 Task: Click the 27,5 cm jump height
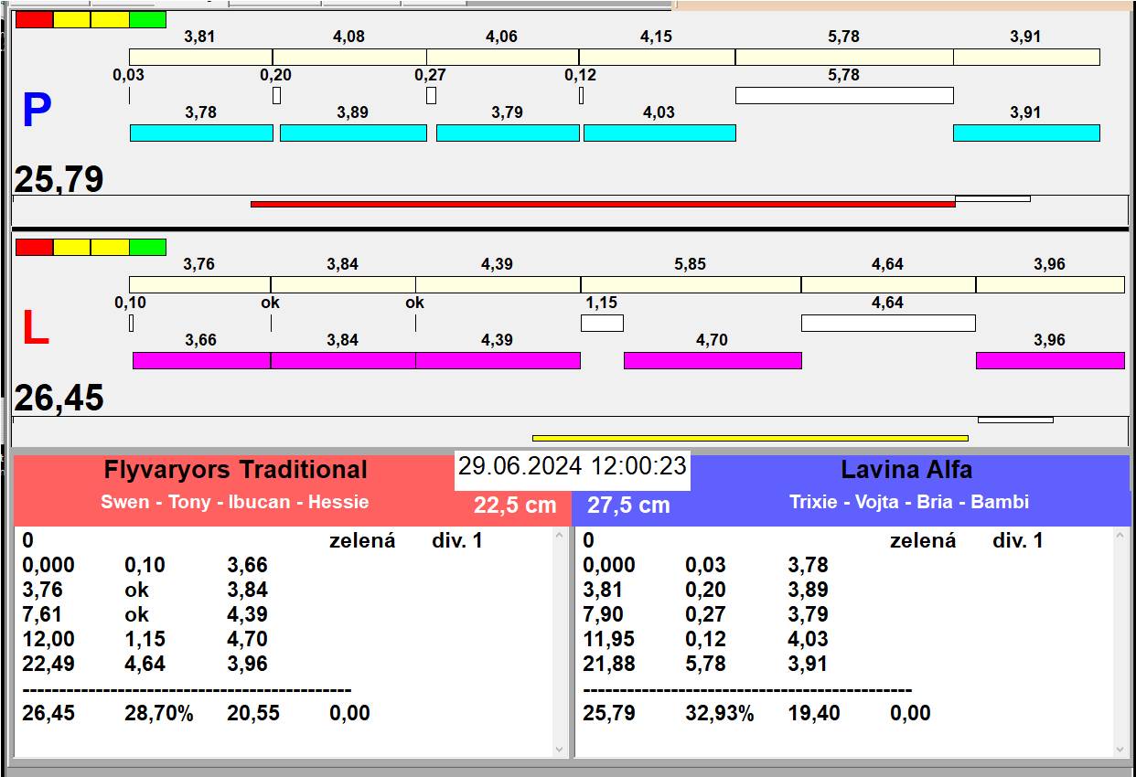pyautogui.click(x=628, y=505)
